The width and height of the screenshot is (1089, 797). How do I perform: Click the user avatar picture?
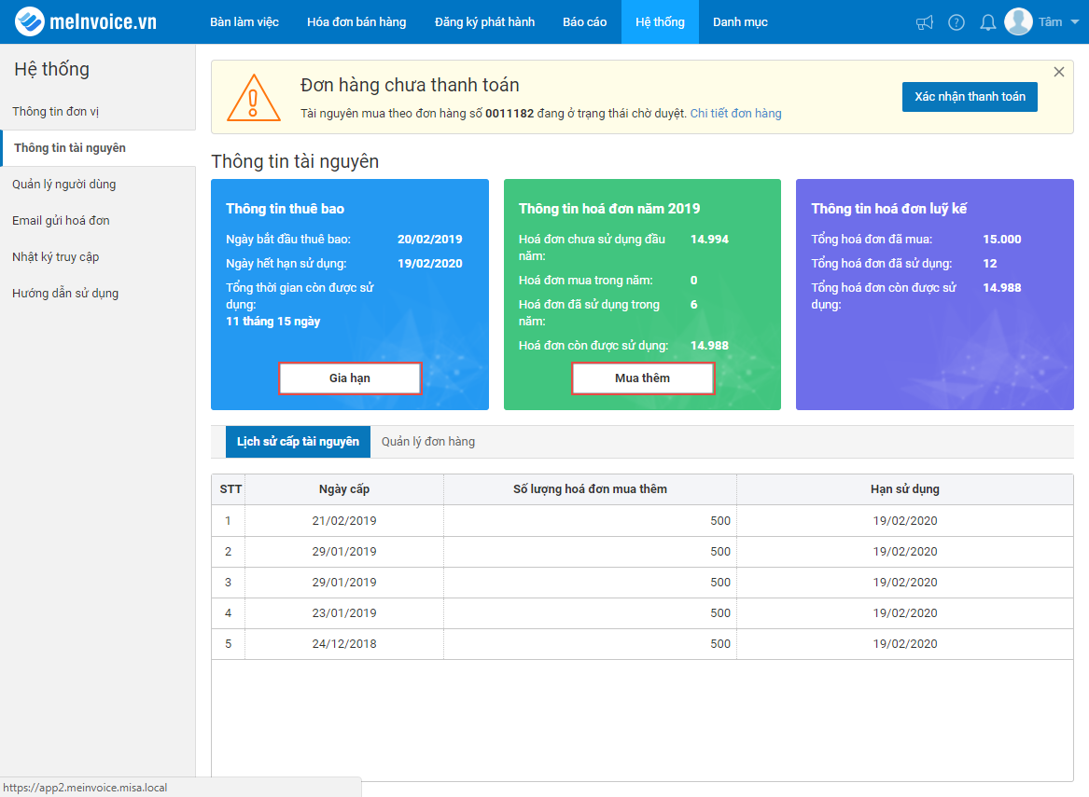1018,21
